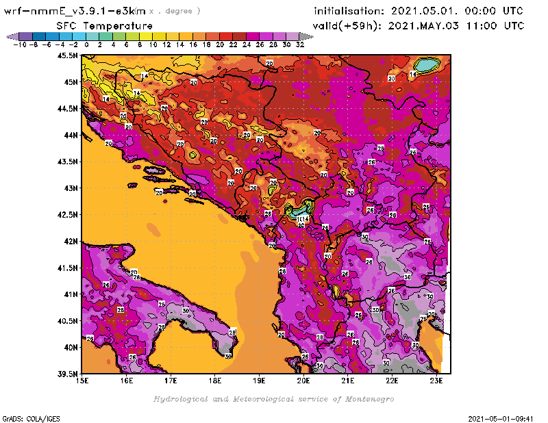Click the lavender below -10 arrow on the legend
This screenshot has height=423, width=548.
point(13,36)
